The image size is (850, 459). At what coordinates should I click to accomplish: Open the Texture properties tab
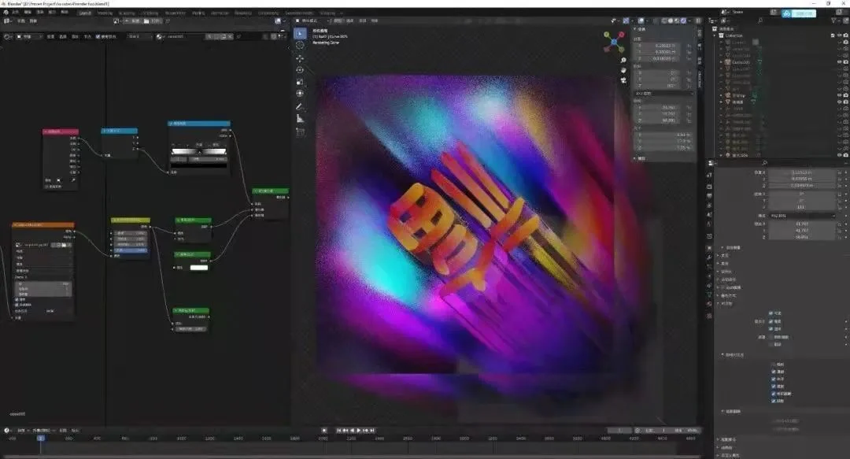point(710,315)
